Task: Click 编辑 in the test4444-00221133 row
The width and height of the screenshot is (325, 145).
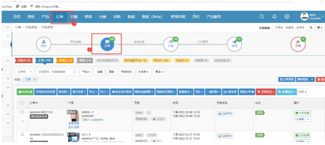Action: tap(299, 119)
